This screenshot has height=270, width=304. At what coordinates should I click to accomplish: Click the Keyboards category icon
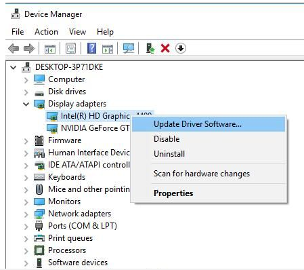39,177
